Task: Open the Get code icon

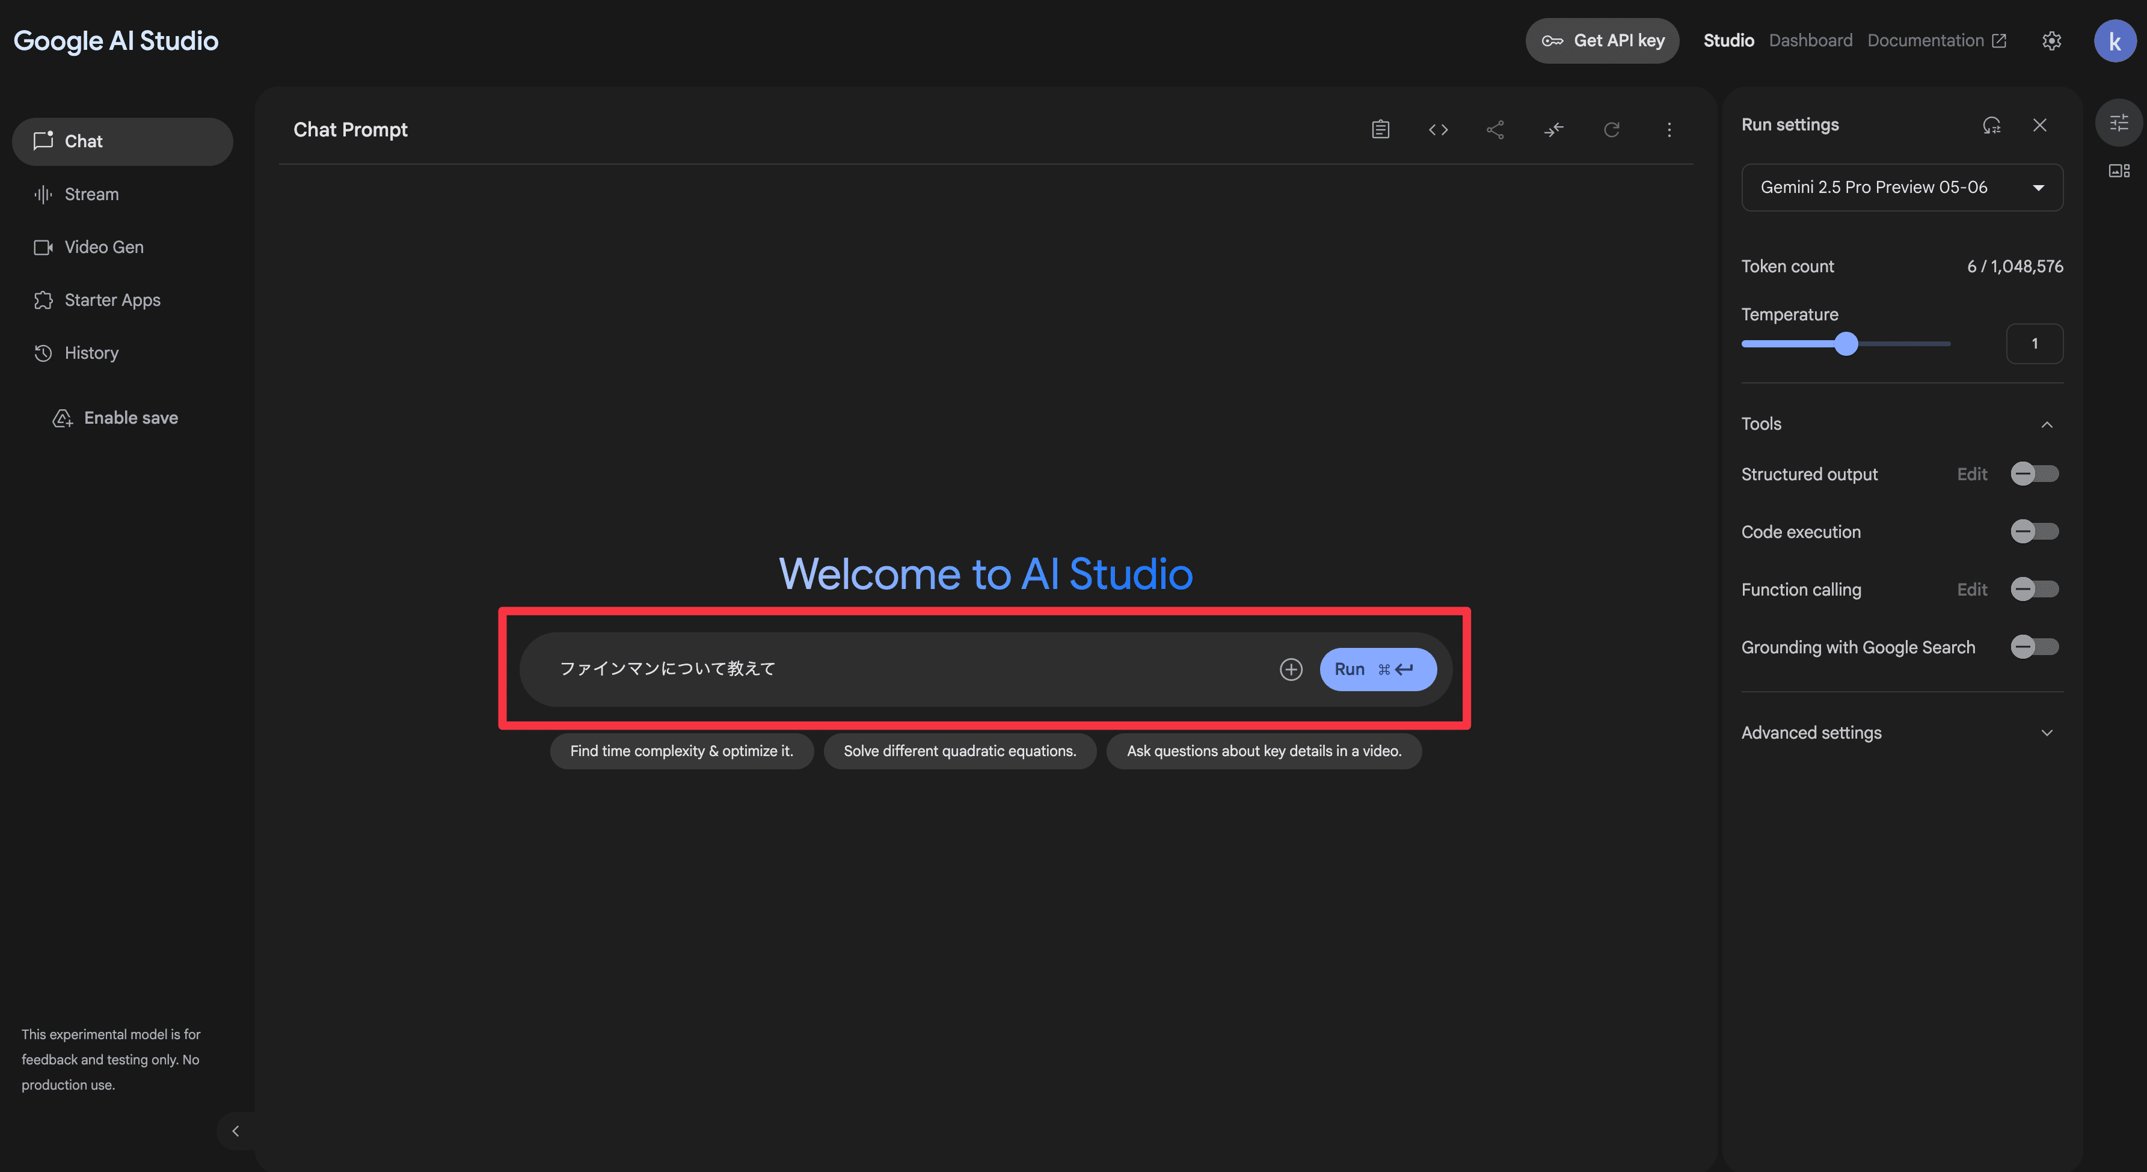Action: click(1438, 129)
